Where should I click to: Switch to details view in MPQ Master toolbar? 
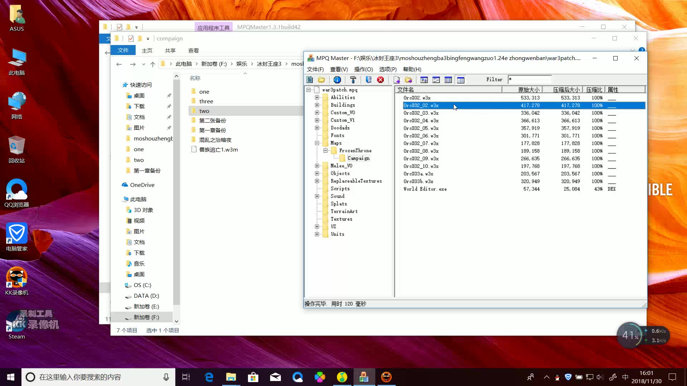461,80
